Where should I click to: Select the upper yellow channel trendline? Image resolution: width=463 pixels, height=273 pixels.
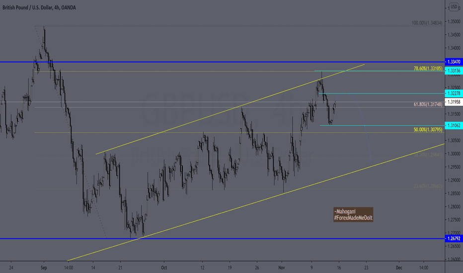pyautogui.click(x=230, y=109)
